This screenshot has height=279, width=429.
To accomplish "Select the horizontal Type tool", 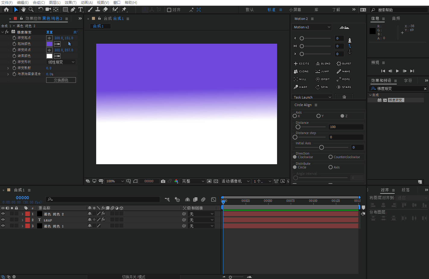I will pyautogui.click(x=80, y=10).
